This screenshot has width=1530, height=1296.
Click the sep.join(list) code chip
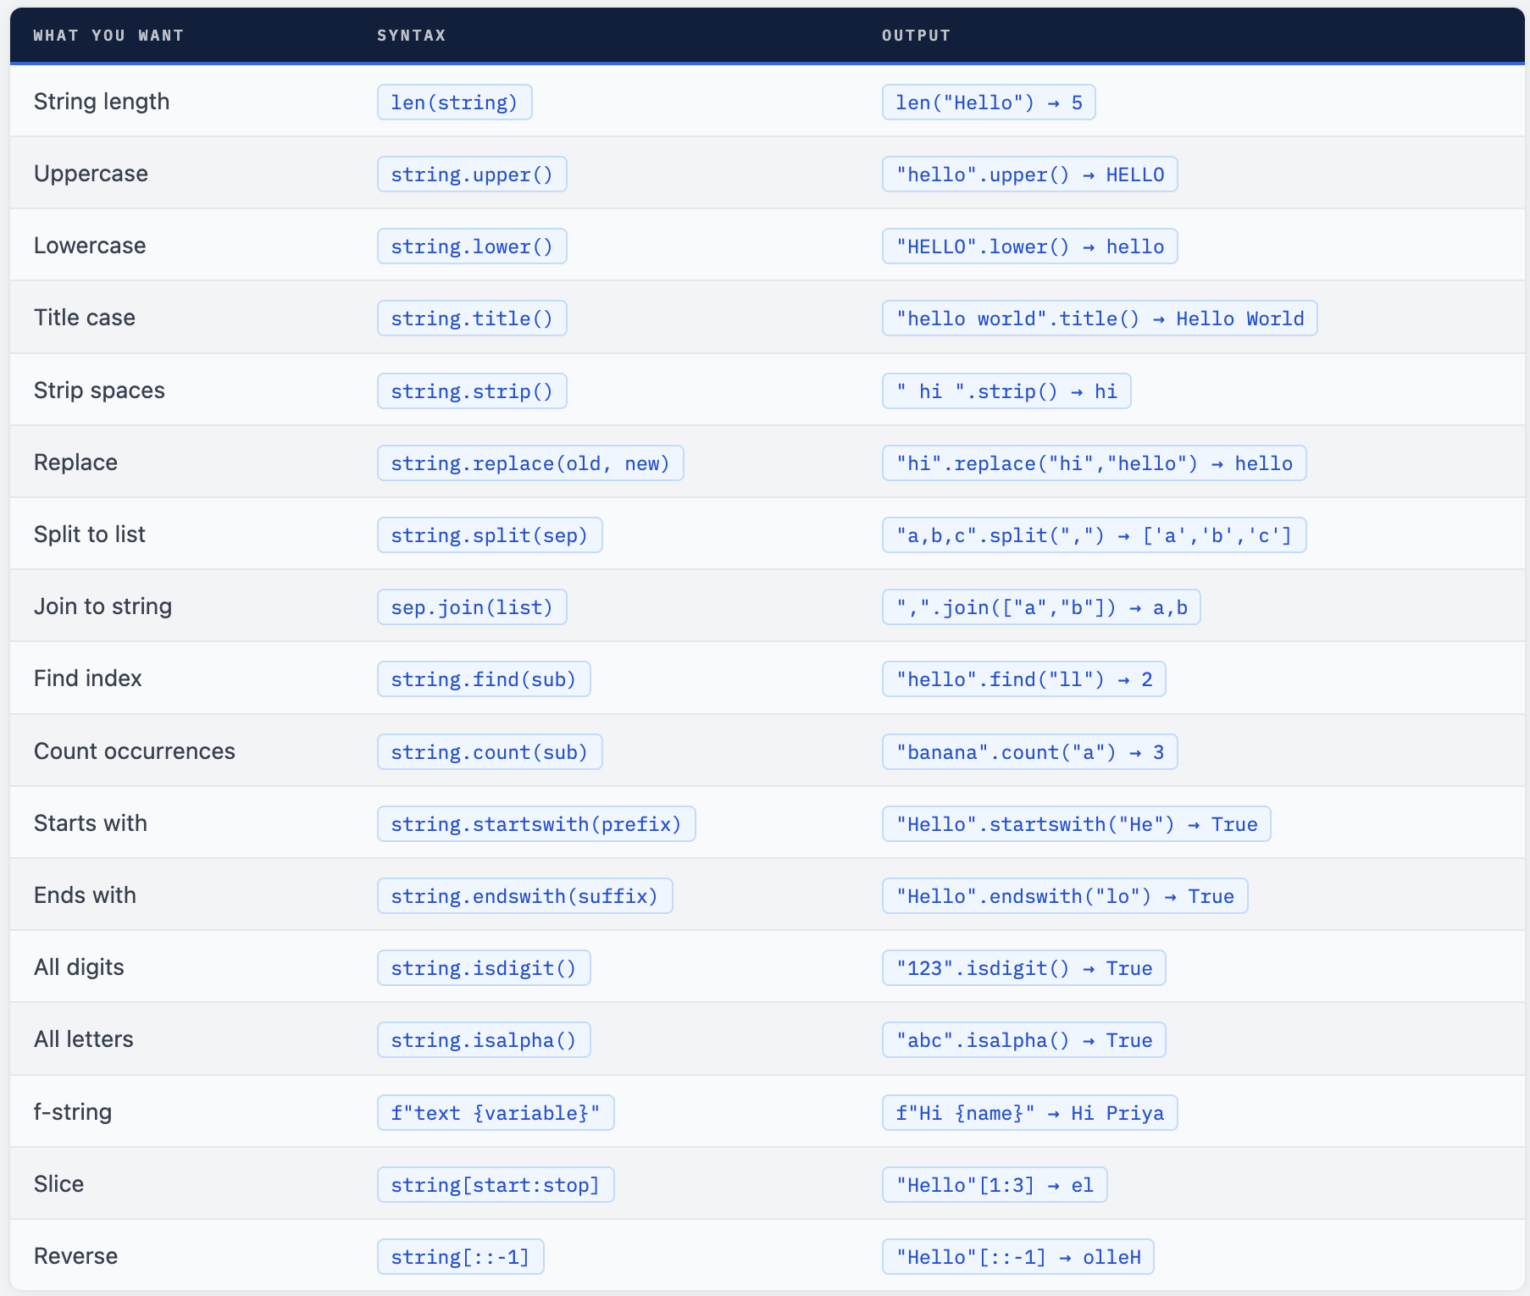click(x=472, y=607)
